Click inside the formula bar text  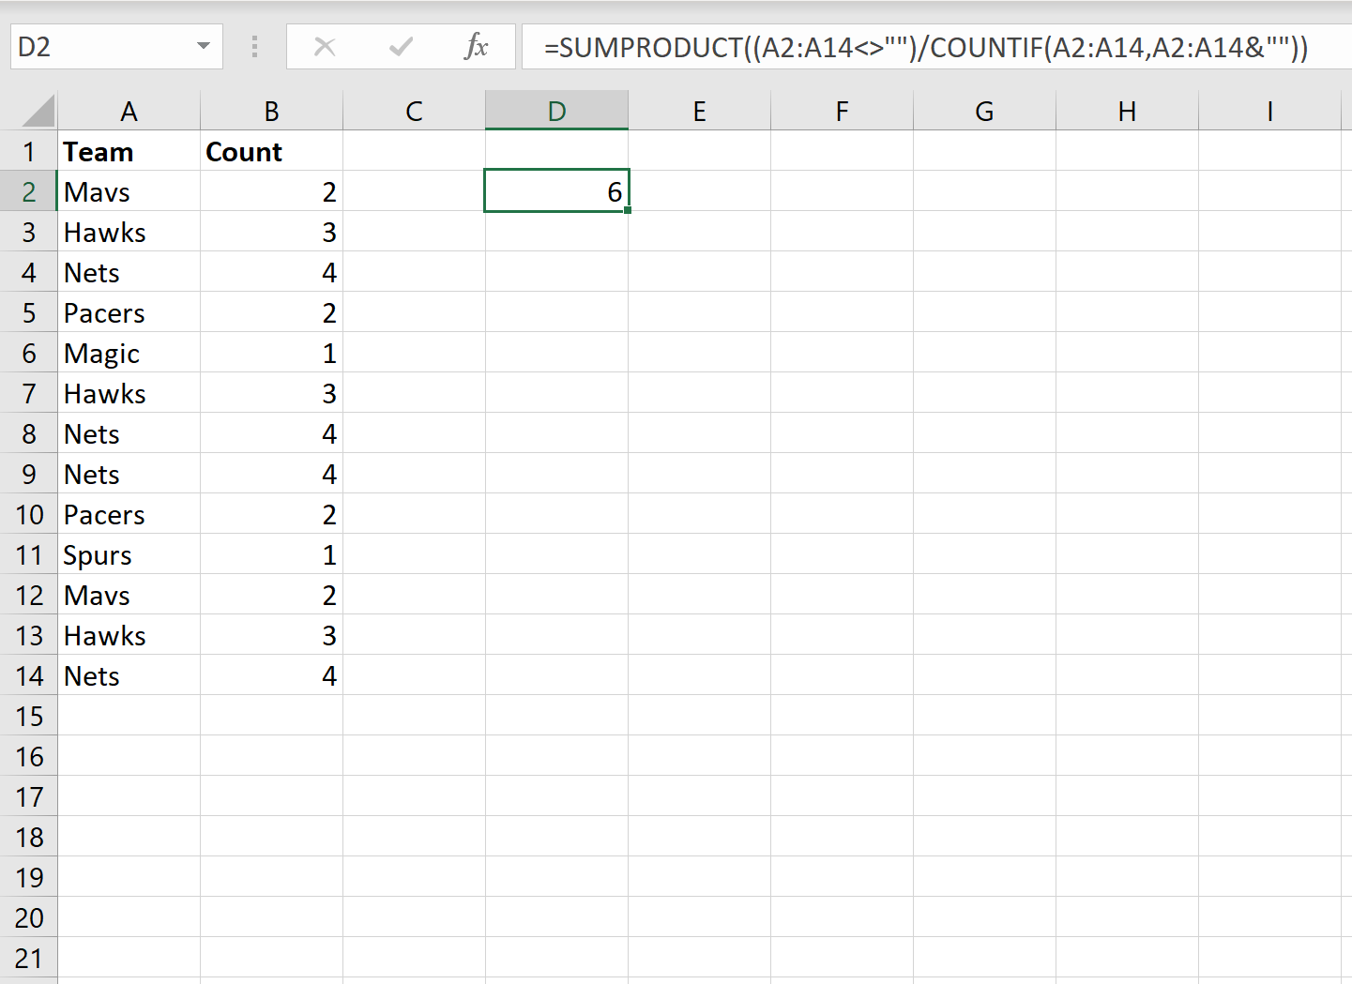point(924,47)
